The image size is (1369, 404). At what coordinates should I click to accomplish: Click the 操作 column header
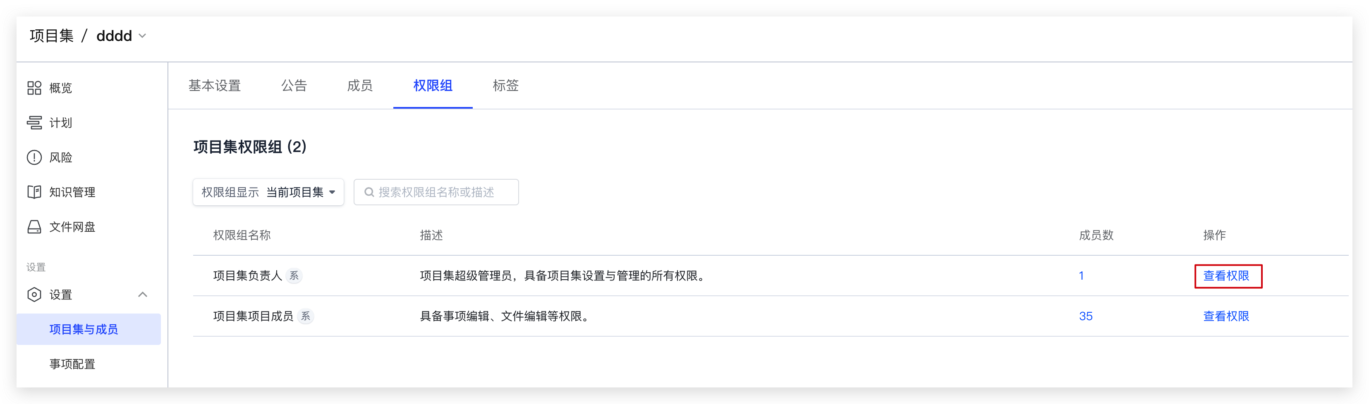(1214, 235)
